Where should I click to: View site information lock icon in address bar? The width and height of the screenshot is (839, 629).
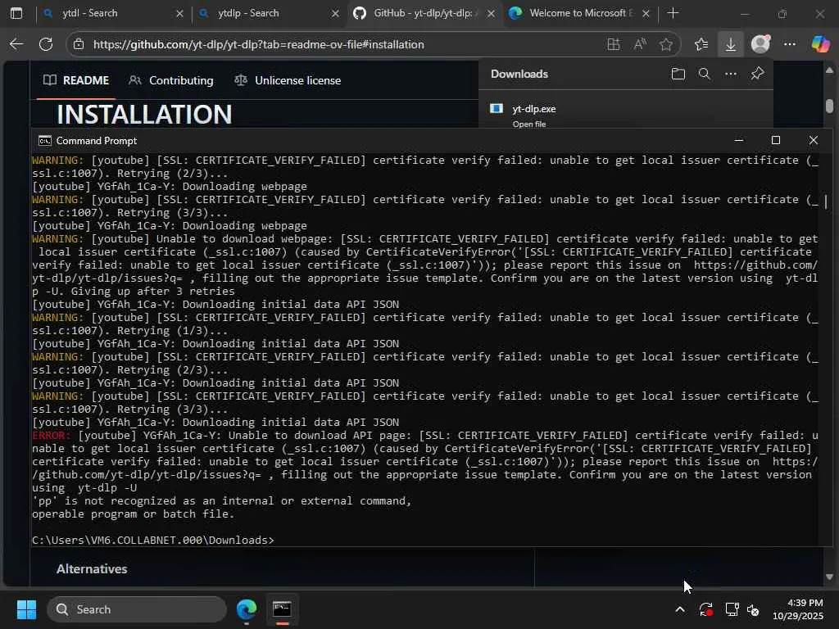(79, 44)
